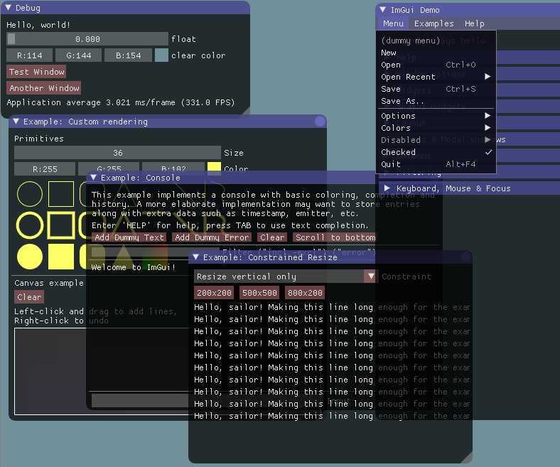Click the Welcome to ImGui! console line
This screenshot has width=560, height=467.
click(133, 267)
